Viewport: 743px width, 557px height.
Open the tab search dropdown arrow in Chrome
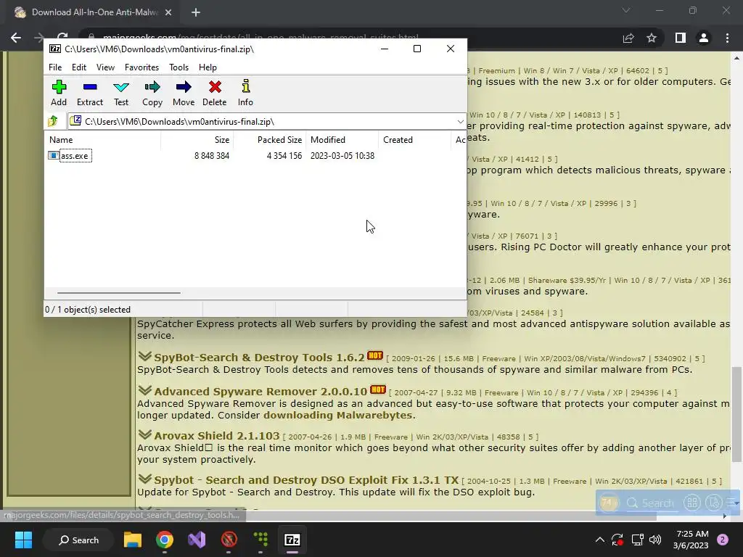[626, 10]
